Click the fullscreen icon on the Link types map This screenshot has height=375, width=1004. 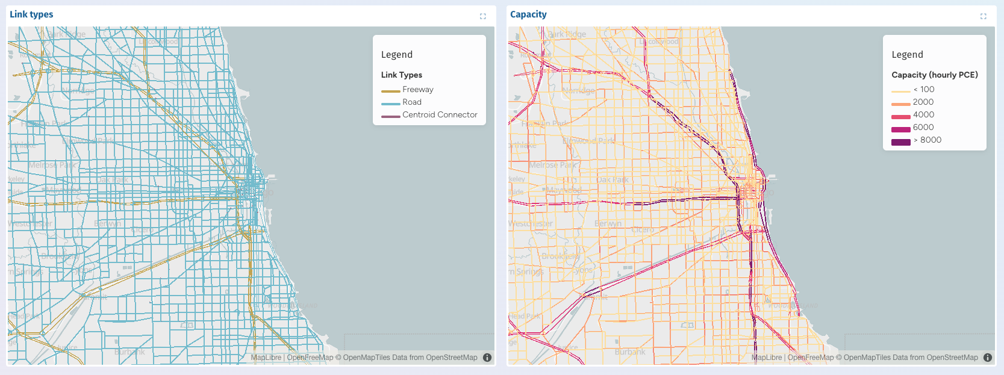point(482,16)
